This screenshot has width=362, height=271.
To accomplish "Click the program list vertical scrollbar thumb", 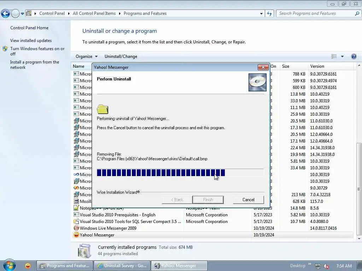I will (359, 189).
